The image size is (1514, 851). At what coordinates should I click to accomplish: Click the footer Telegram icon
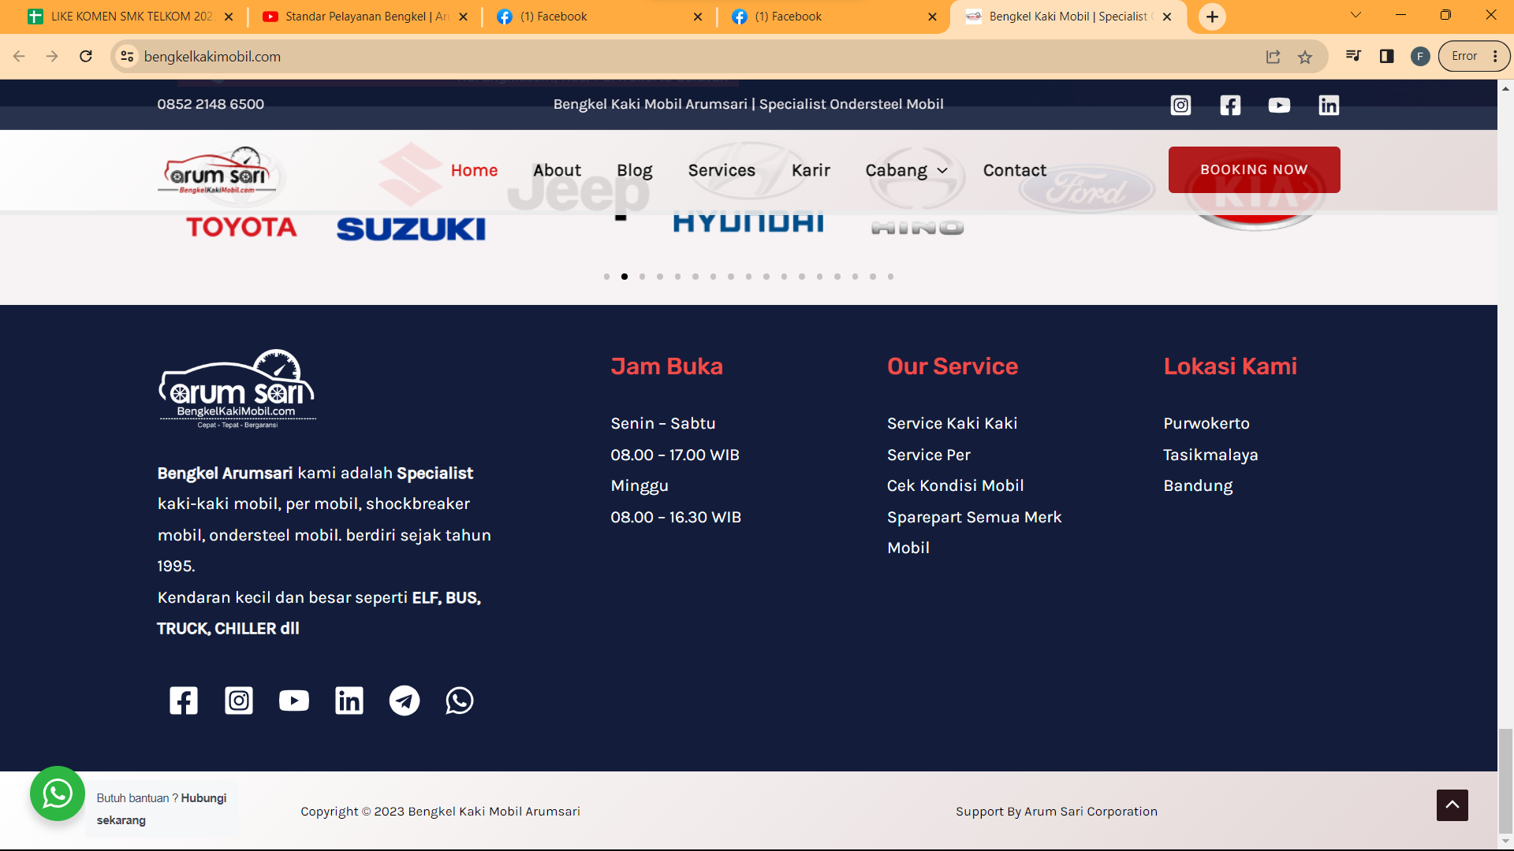point(405,700)
